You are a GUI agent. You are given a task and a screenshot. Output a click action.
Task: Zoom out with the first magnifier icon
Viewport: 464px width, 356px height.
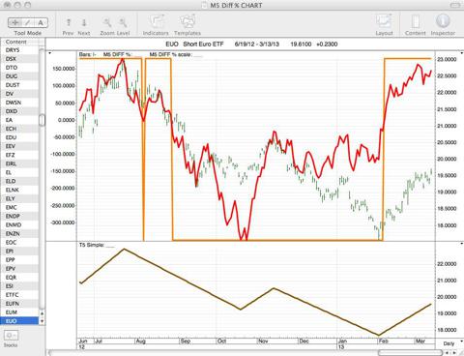click(107, 22)
